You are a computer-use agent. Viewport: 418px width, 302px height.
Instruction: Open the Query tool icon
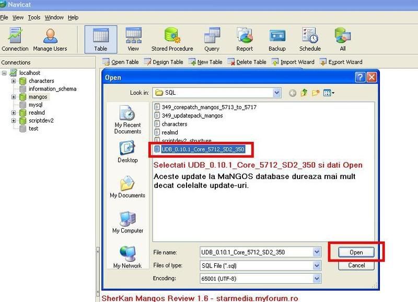(x=212, y=39)
